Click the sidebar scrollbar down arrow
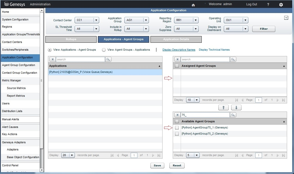 [42, 170]
